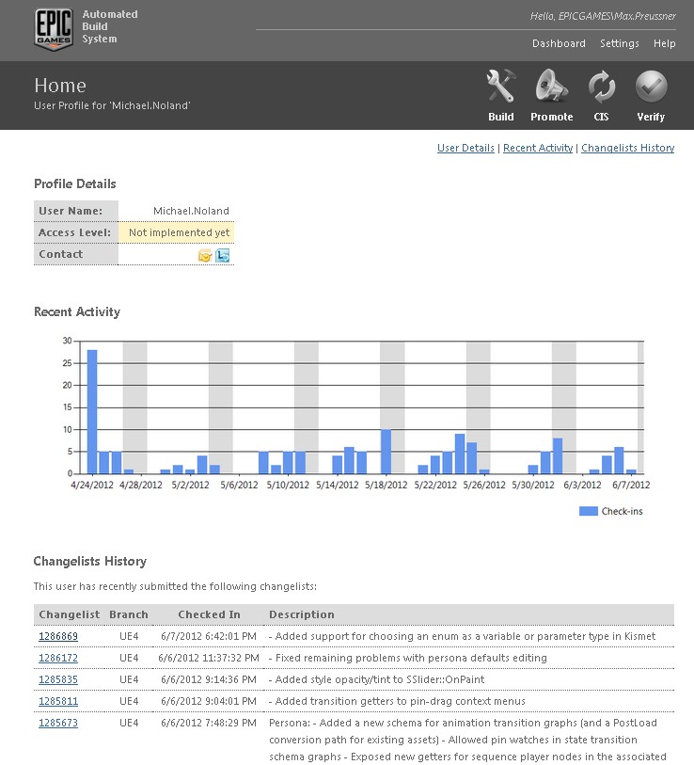This screenshot has height=765, width=694.
Task: Click the 'Recent Activity' section heading
Action: 77,311
